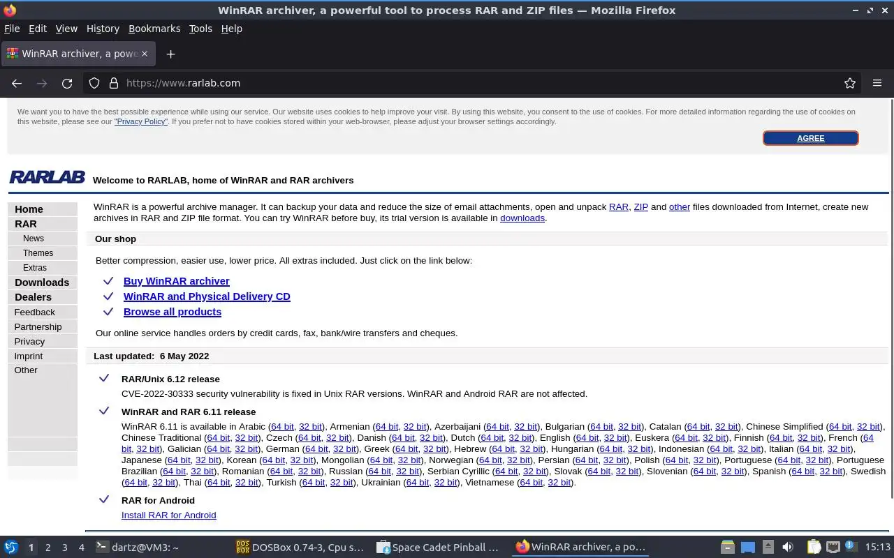The width and height of the screenshot is (894, 558).
Task: Follow the 'downloads' link in intro
Action: [x=522, y=218]
